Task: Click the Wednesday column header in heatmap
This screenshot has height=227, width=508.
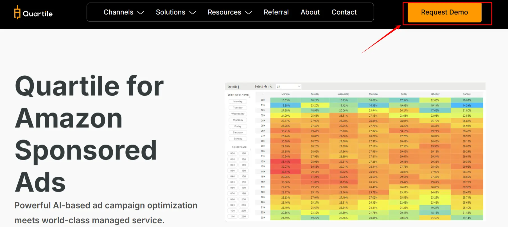Action: [343, 94]
